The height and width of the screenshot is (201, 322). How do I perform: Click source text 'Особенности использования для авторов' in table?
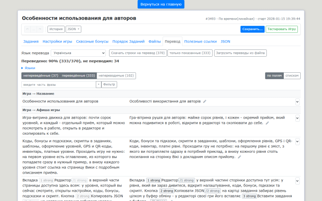click(x=60, y=101)
